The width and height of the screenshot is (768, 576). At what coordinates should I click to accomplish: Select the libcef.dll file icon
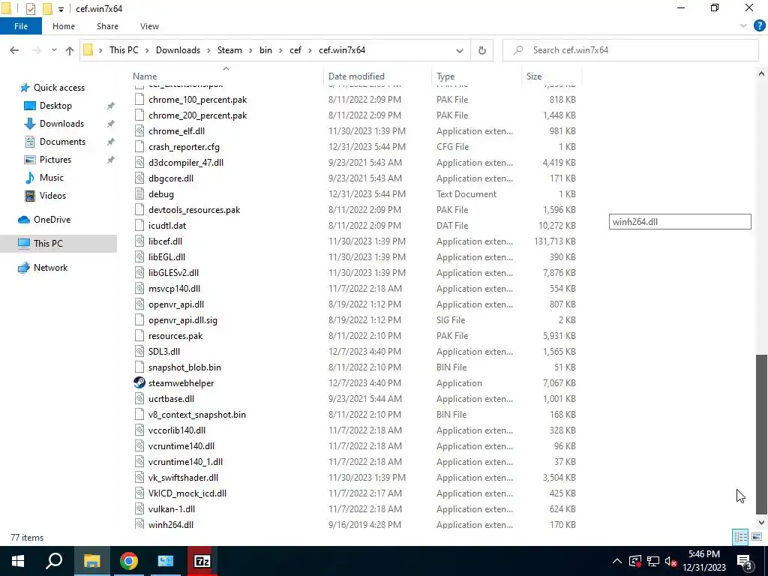pyautogui.click(x=139, y=241)
